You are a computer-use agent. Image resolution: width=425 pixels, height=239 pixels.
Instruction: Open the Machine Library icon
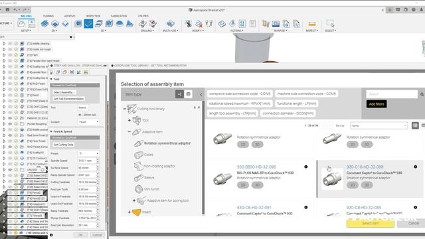[x=276, y=24]
